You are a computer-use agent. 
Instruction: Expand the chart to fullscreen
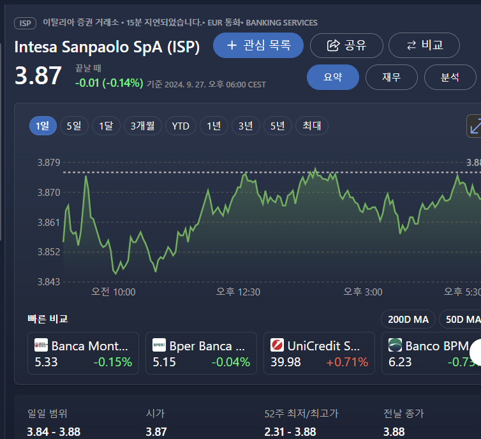coord(474,126)
